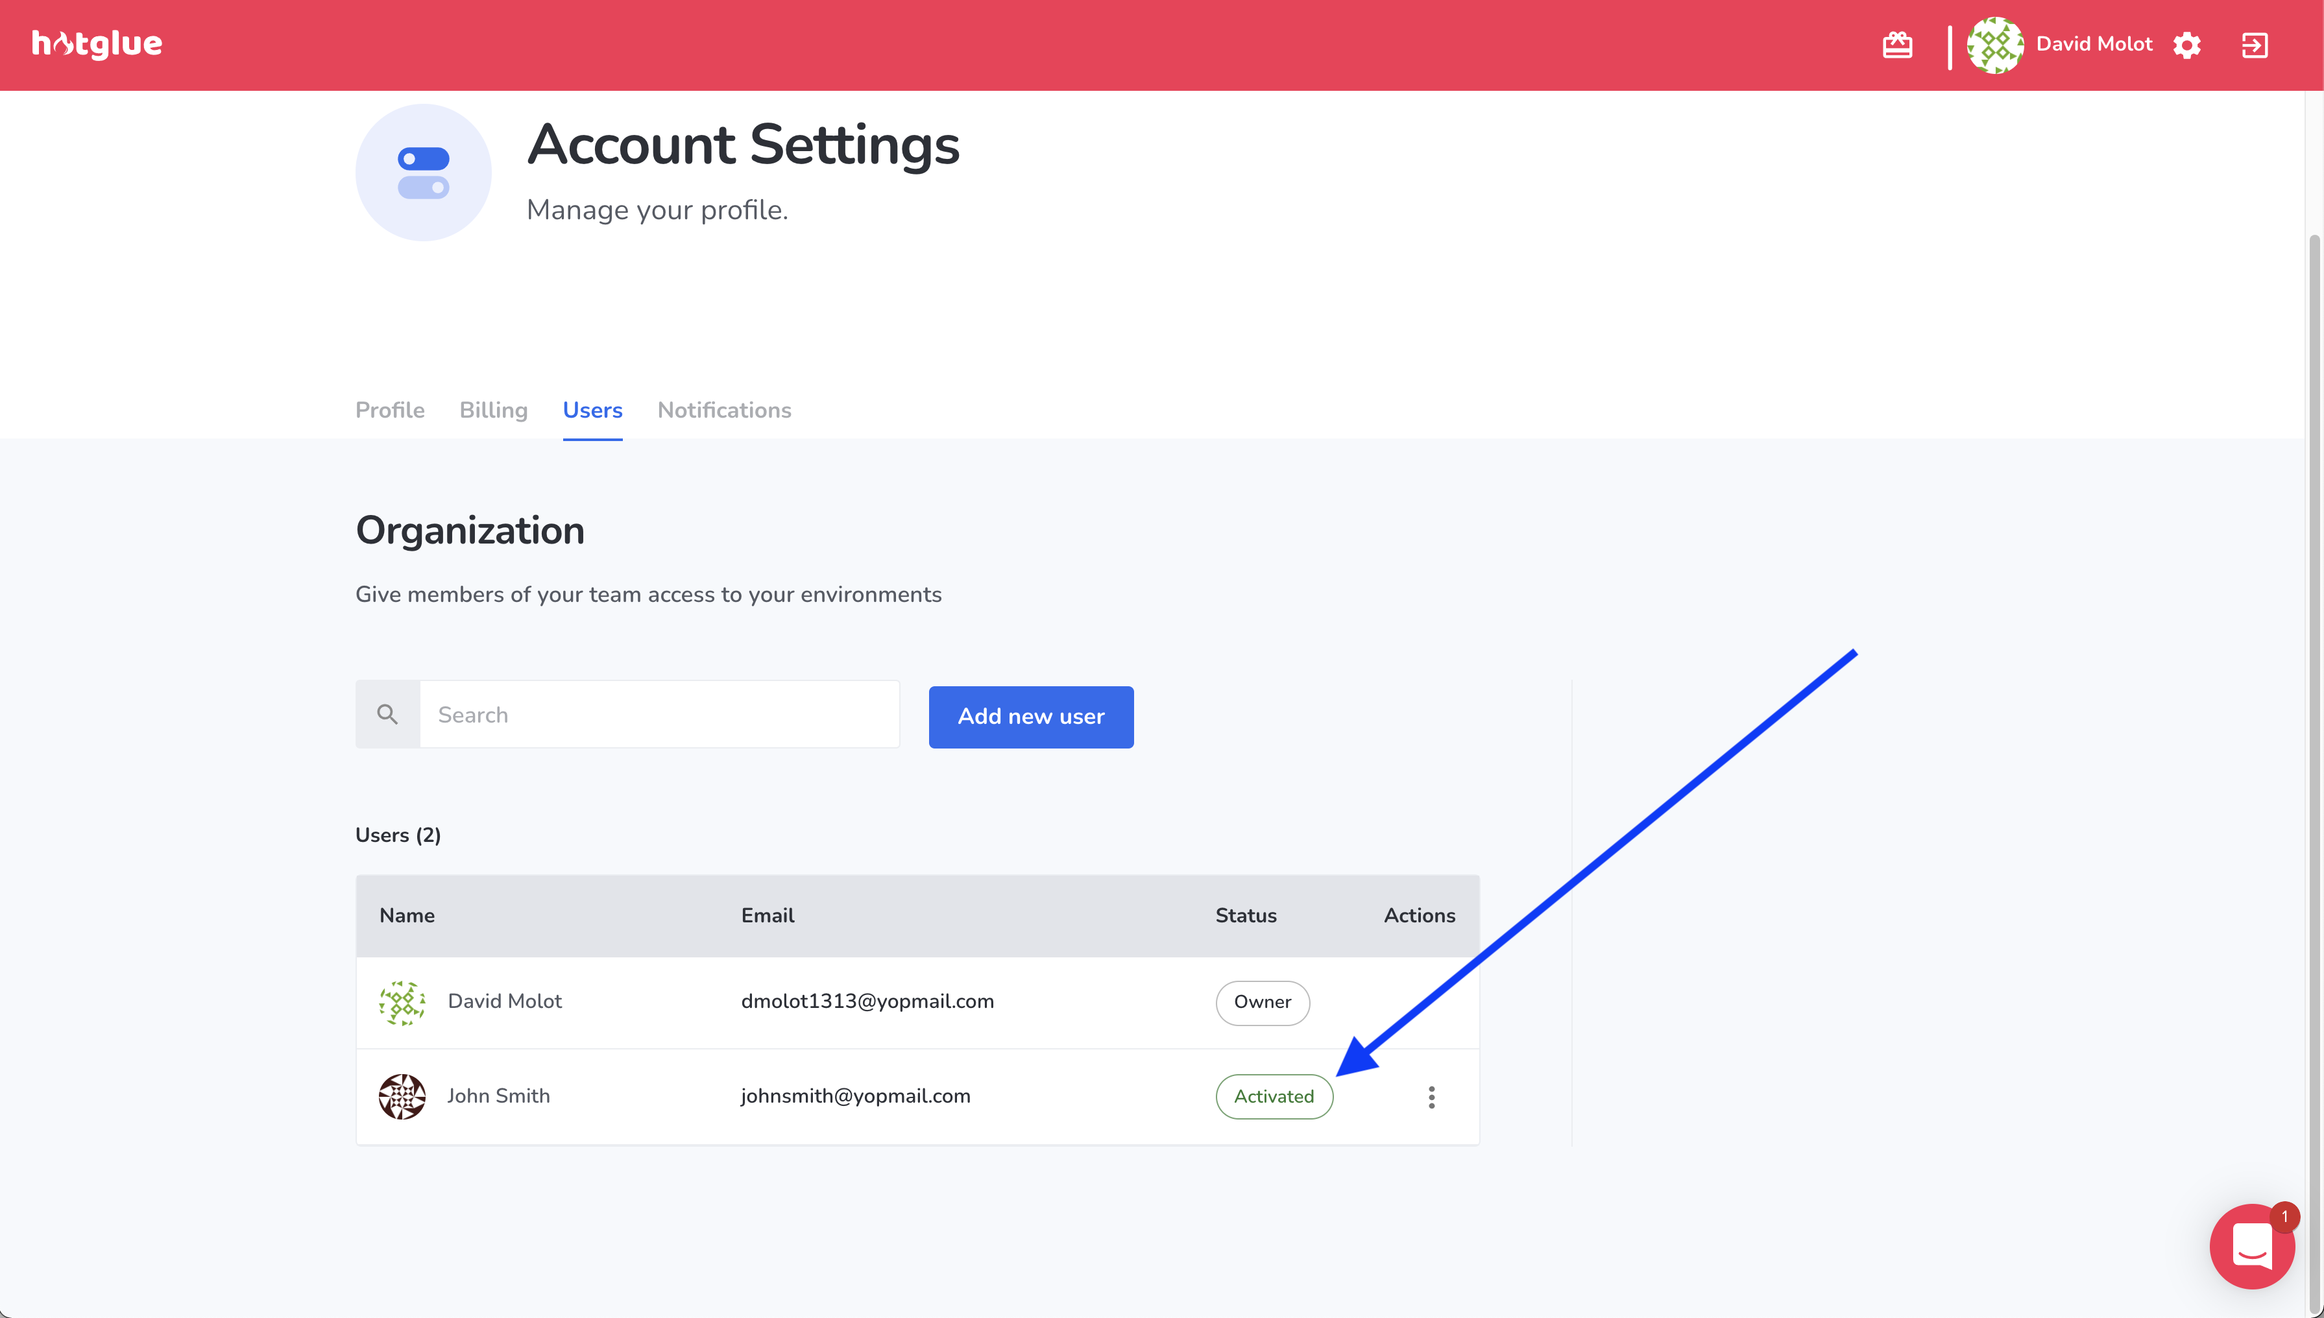
Task: Click David Molot's header avatar
Action: 1994,45
